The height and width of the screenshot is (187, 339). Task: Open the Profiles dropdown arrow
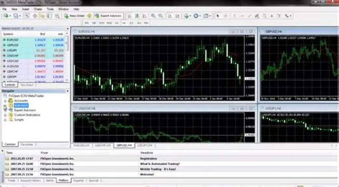[20, 16]
